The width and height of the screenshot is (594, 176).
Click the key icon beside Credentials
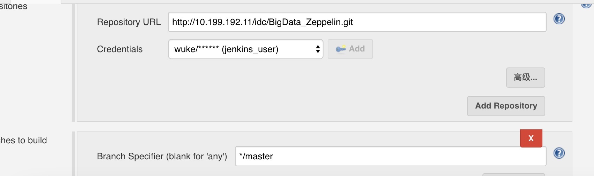click(x=341, y=49)
